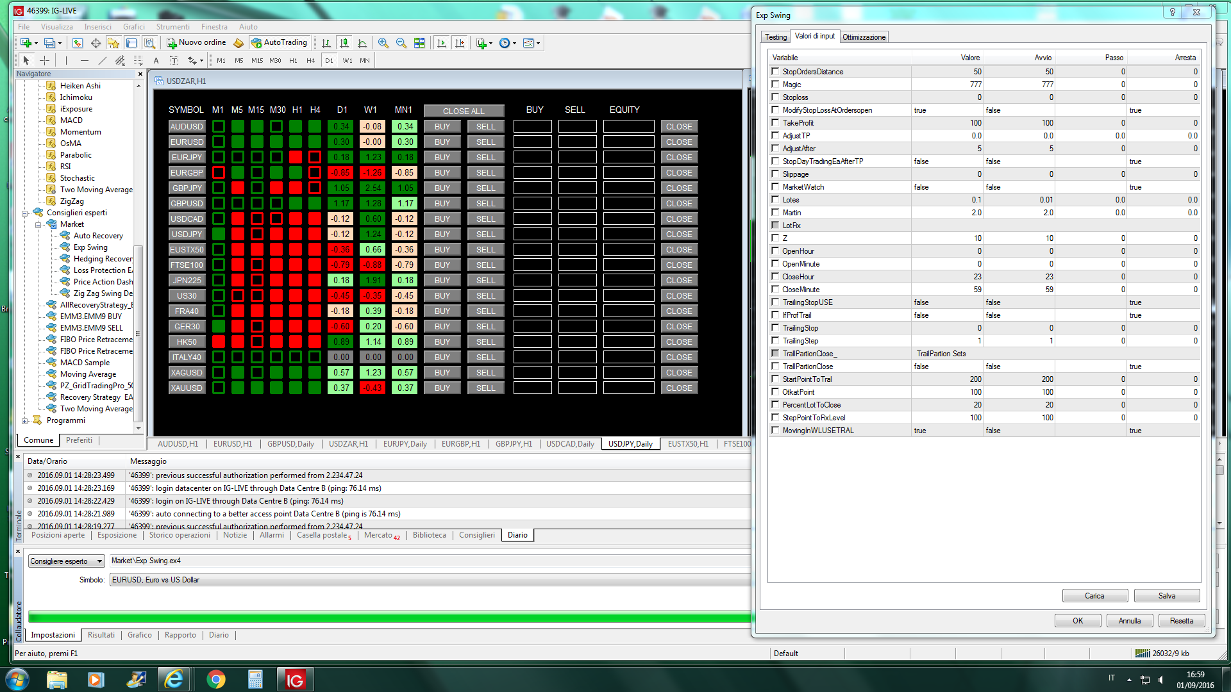
Task: Click the Zoom In magnifier icon
Action: (383, 43)
